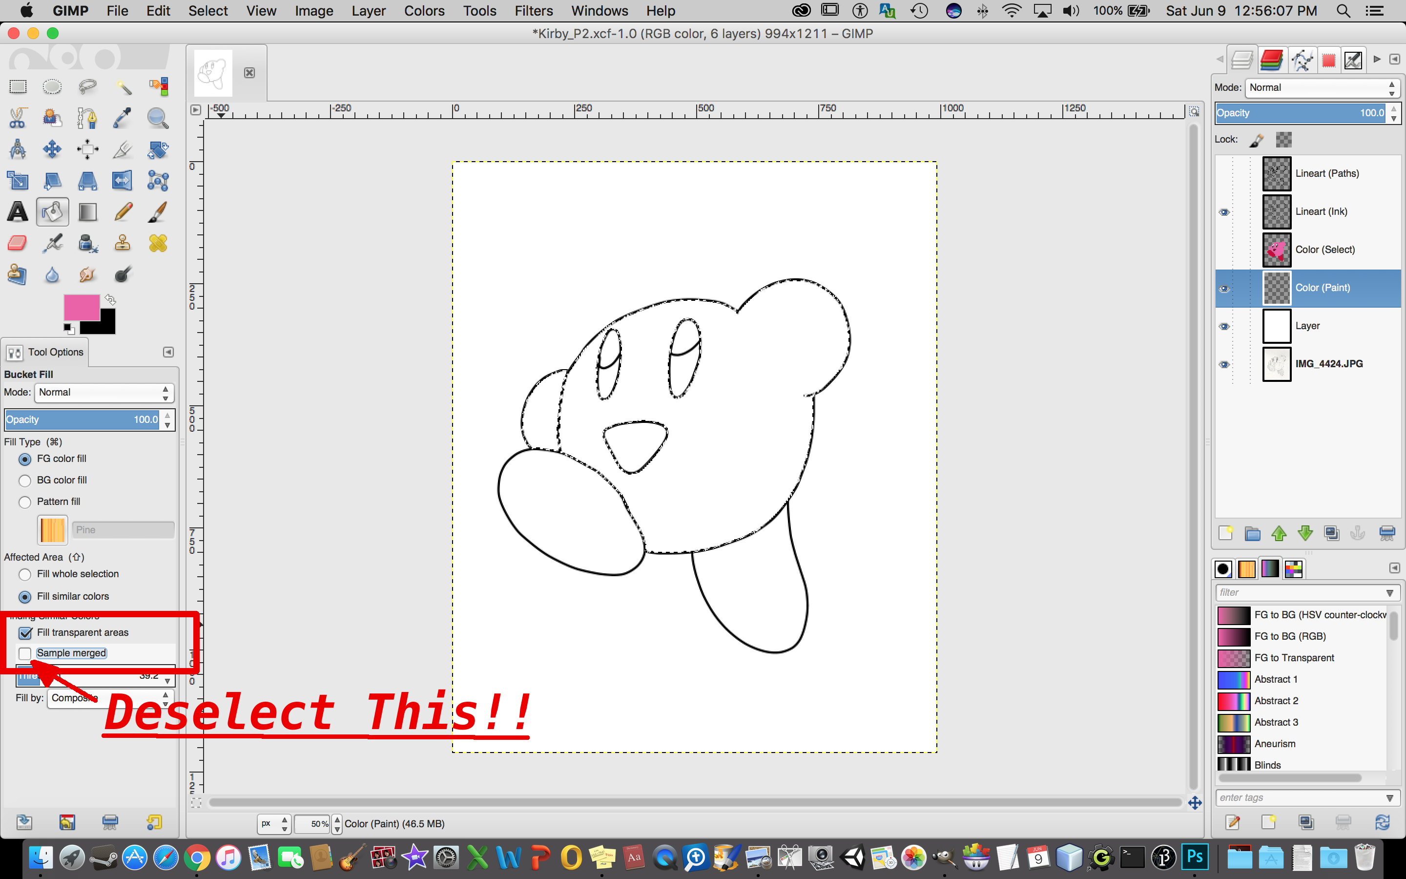Select the Scissors Select tool

tap(18, 118)
